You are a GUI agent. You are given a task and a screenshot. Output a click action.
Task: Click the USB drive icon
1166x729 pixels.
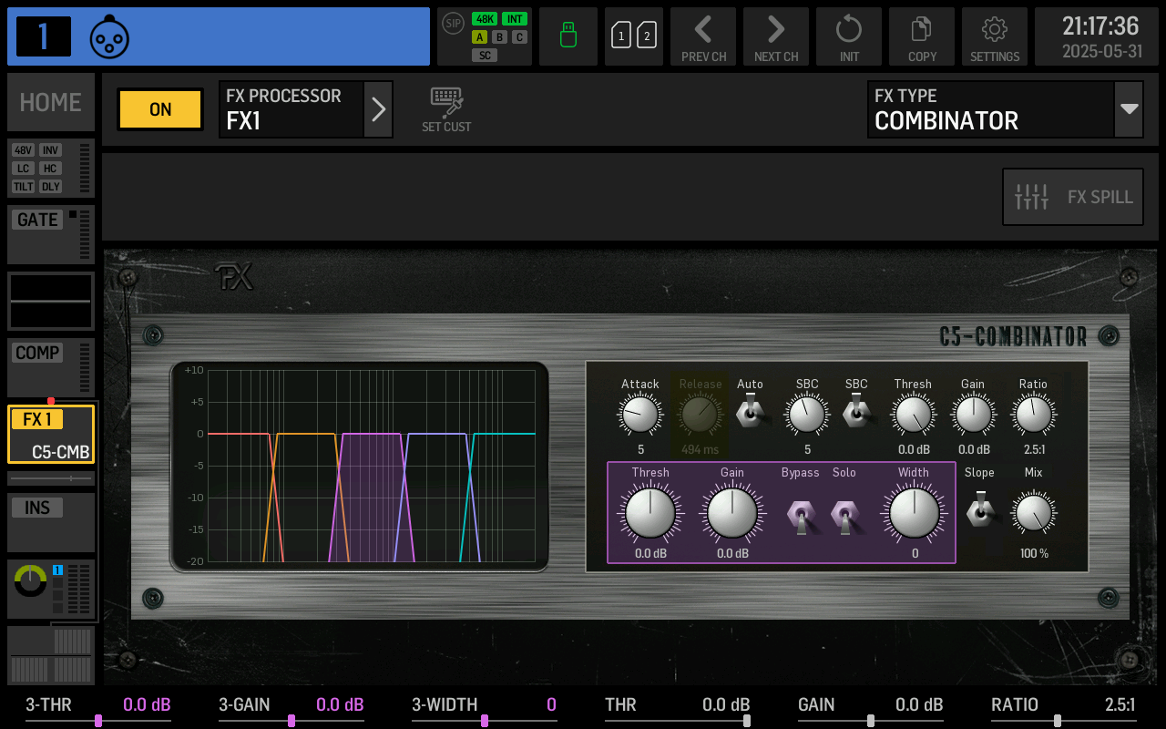coord(568,36)
